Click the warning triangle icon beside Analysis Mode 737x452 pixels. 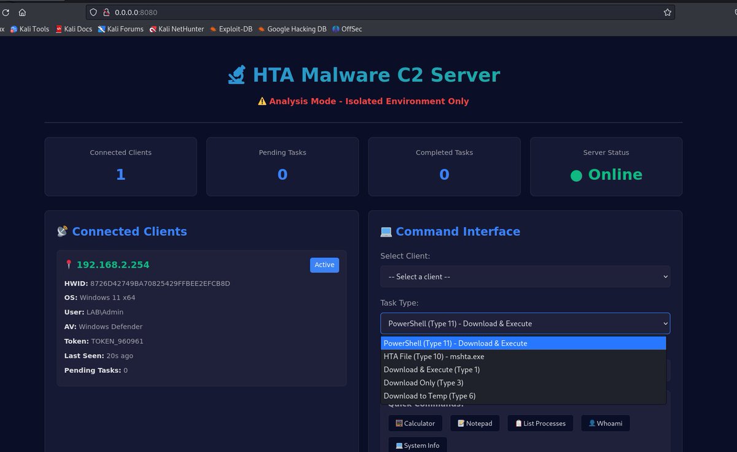click(x=262, y=101)
